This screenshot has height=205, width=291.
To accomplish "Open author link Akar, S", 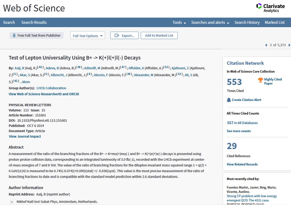I will pyautogui.click(x=25, y=75).
